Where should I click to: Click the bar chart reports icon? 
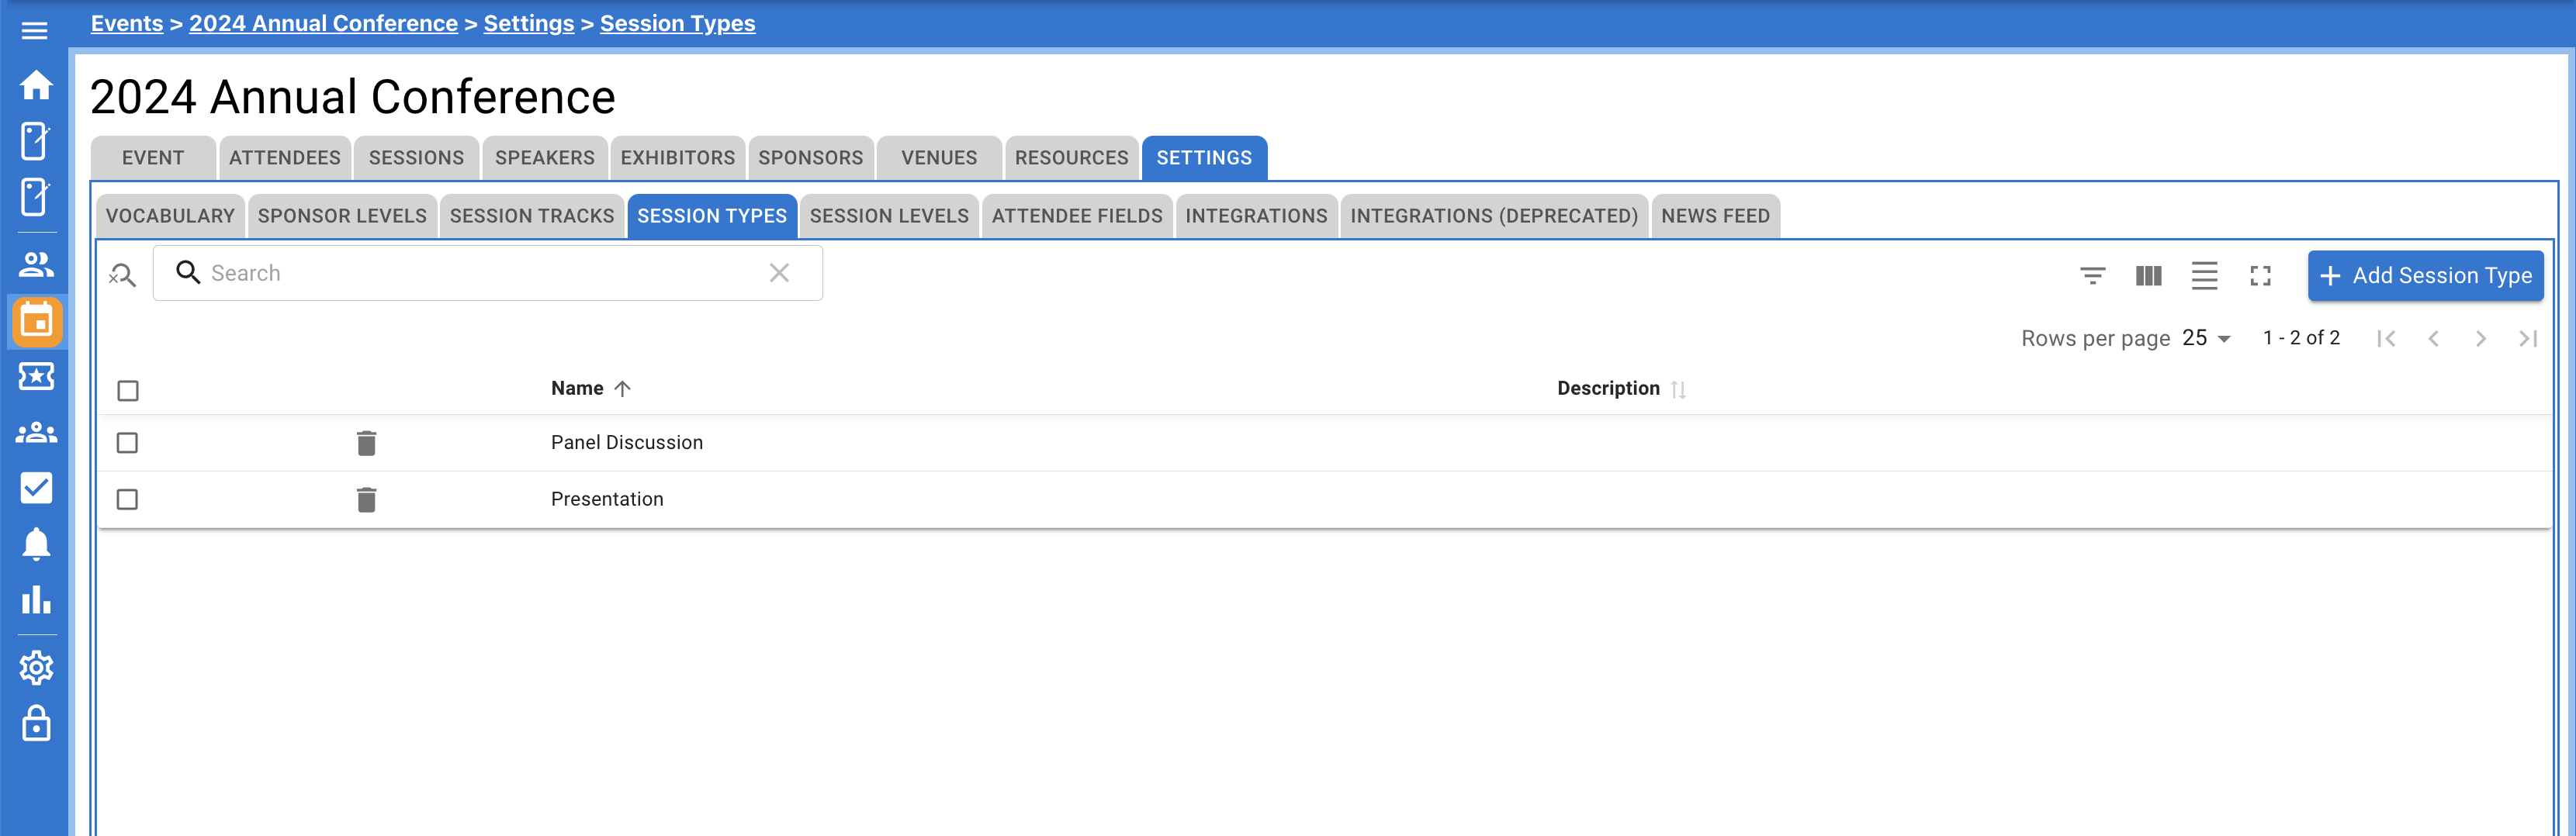[36, 600]
